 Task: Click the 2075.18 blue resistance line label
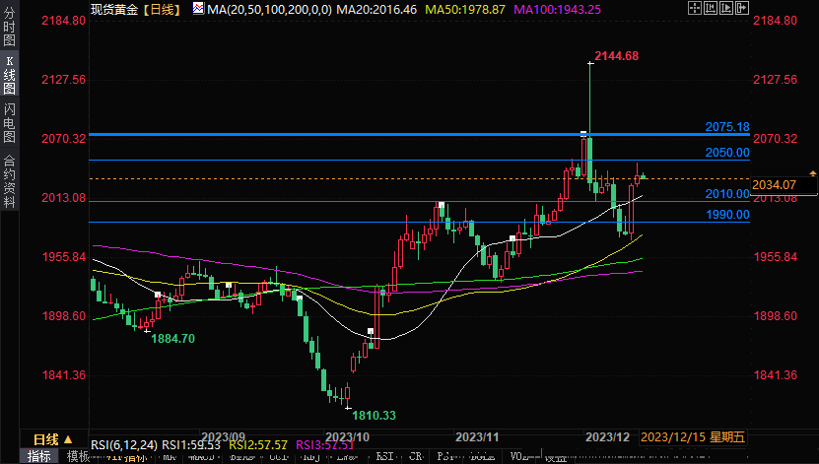coord(727,127)
